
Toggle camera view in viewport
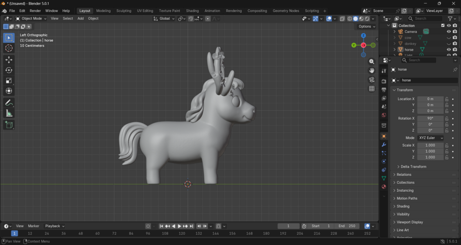[372, 79]
